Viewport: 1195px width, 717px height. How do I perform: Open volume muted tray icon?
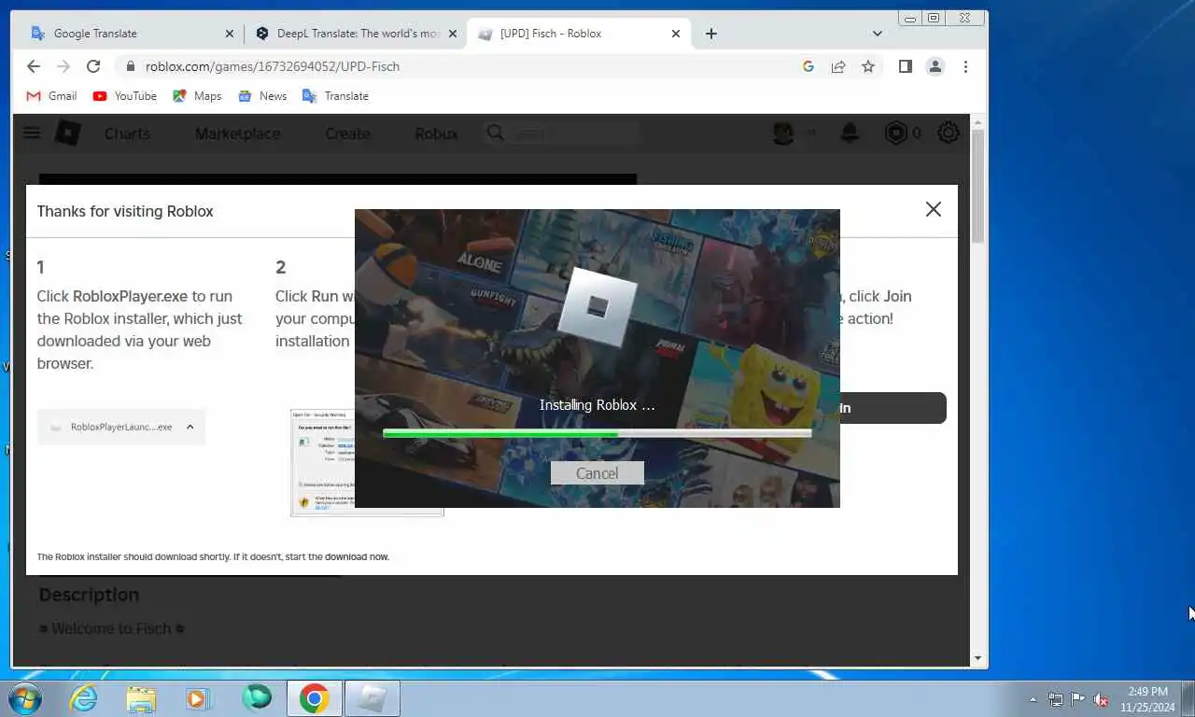[1101, 699]
